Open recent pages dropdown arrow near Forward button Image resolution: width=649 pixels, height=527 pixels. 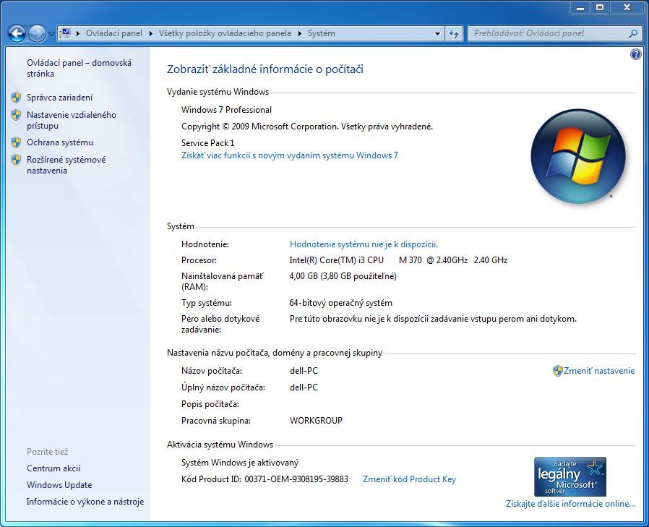pos(51,34)
